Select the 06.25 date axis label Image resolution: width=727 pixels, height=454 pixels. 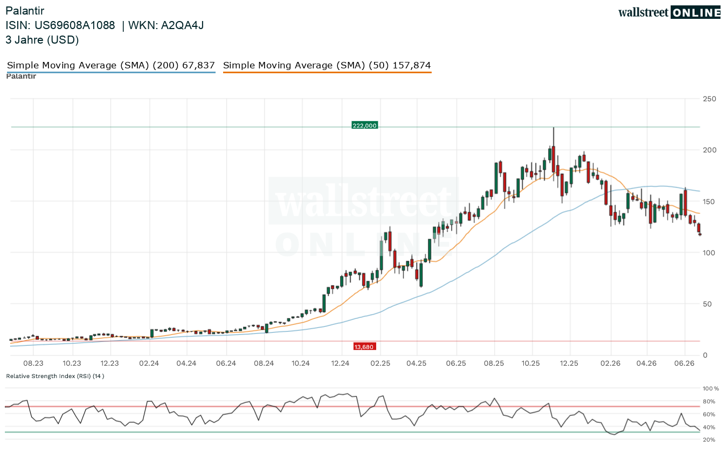(x=456, y=364)
